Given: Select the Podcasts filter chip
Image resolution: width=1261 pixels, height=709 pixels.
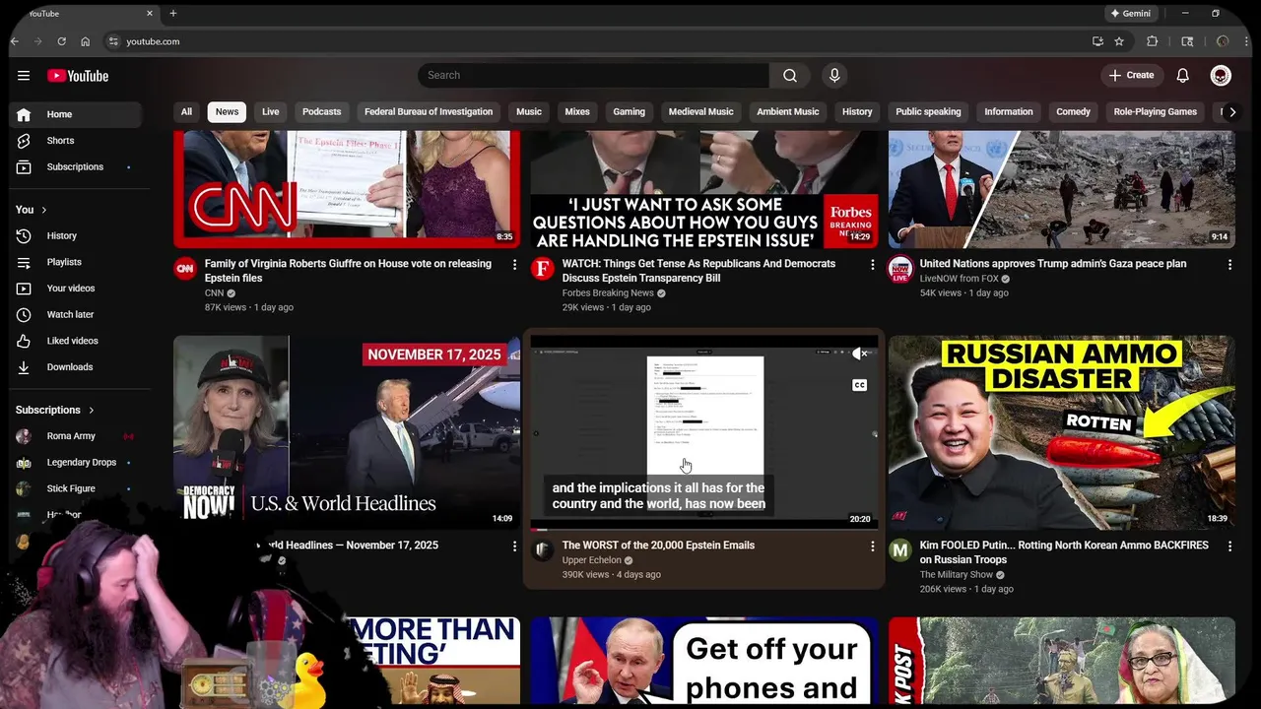Looking at the screenshot, I should pyautogui.click(x=321, y=112).
